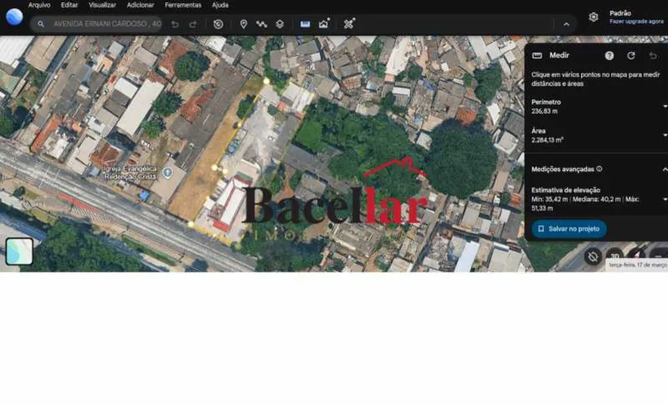The width and height of the screenshot is (668, 405).
Task: Click Fazer upgrade agora link
Action: point(637,21)
